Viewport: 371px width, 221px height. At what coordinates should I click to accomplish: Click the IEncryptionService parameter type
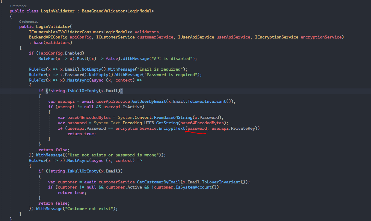[277, 37]
